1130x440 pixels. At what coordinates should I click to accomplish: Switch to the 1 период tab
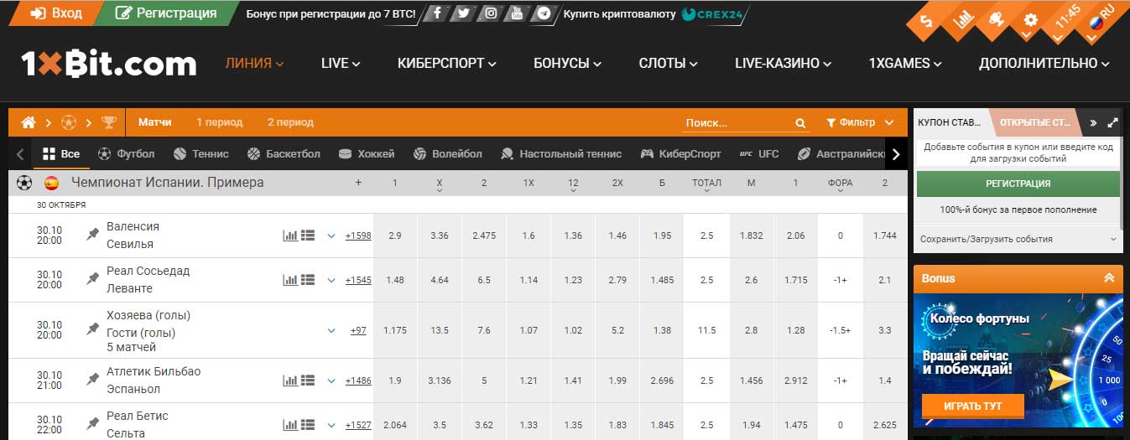[220, 122]
